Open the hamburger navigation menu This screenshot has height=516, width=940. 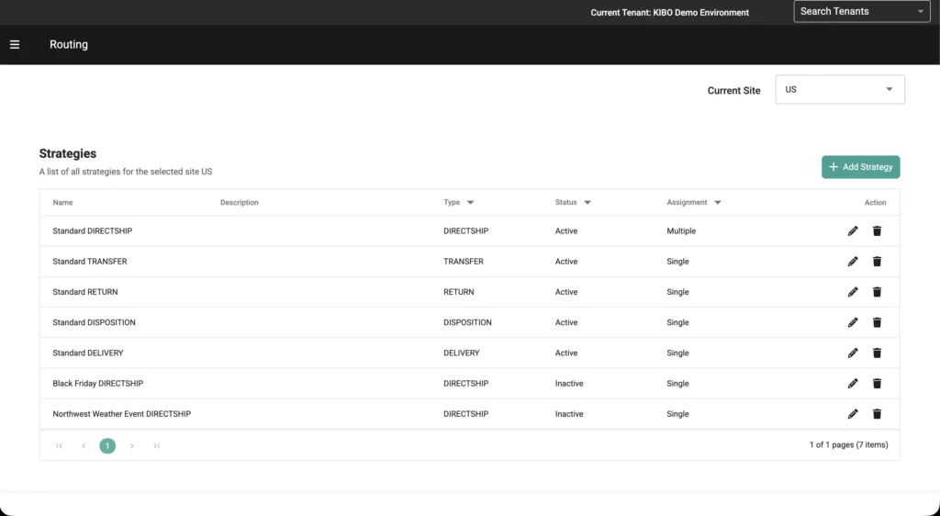tap(15, 45)
